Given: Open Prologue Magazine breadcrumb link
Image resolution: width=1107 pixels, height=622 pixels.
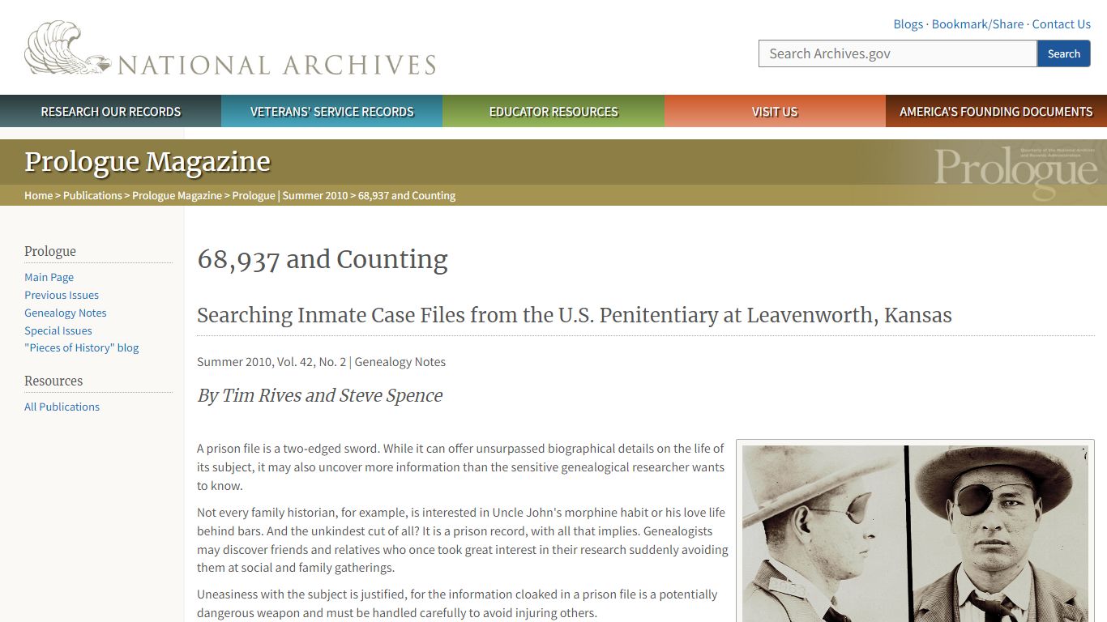Looking at the screenshot, I should (177, 195).
